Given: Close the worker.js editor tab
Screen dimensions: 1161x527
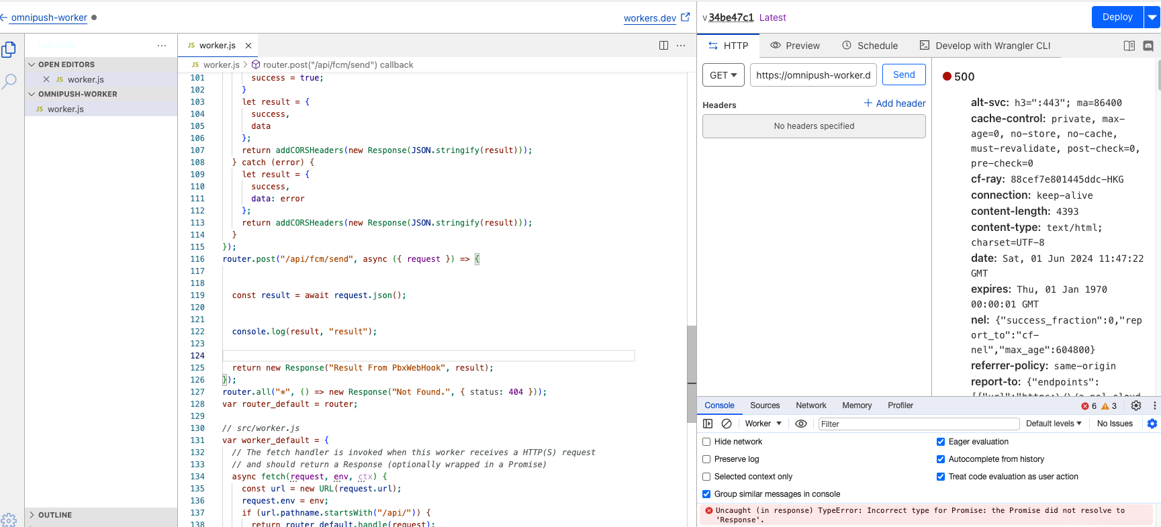Looking at the screenshot, I should tap(248, 46).
